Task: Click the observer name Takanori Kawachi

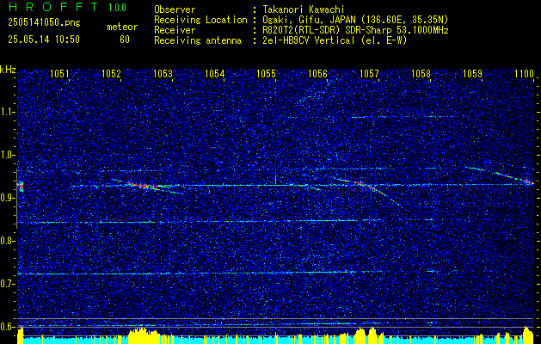Action: click(x=303, y=9)
